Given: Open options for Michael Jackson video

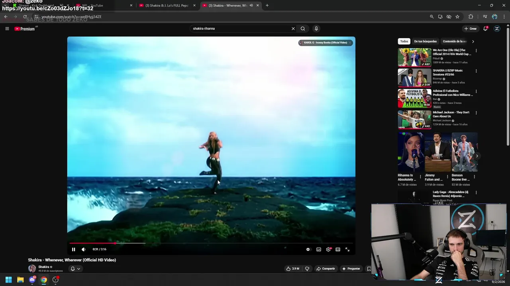Looking at the screenshot, I should coord(476,113).
